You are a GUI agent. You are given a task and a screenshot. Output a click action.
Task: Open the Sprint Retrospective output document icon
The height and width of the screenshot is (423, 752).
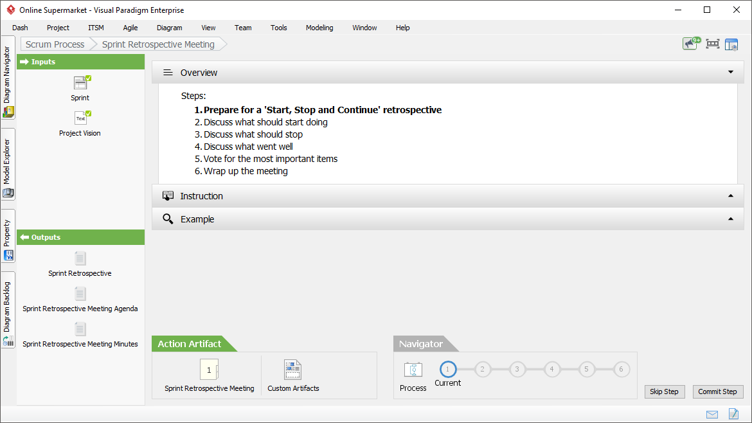tap(80, 258)
